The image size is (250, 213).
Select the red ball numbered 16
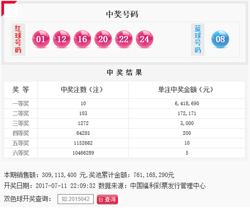coord(82,39)
